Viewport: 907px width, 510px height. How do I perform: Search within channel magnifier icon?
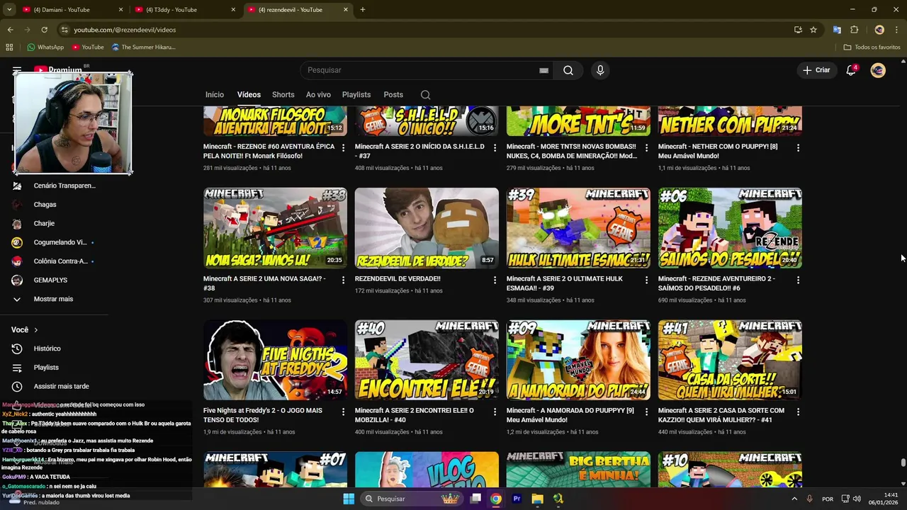click(x=425, y=95)
